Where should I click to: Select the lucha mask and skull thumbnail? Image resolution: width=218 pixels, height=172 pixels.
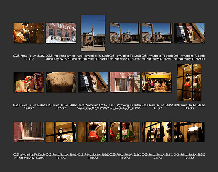29,83
